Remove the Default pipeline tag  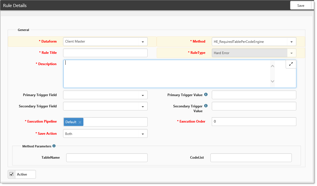tap(80, 122)
